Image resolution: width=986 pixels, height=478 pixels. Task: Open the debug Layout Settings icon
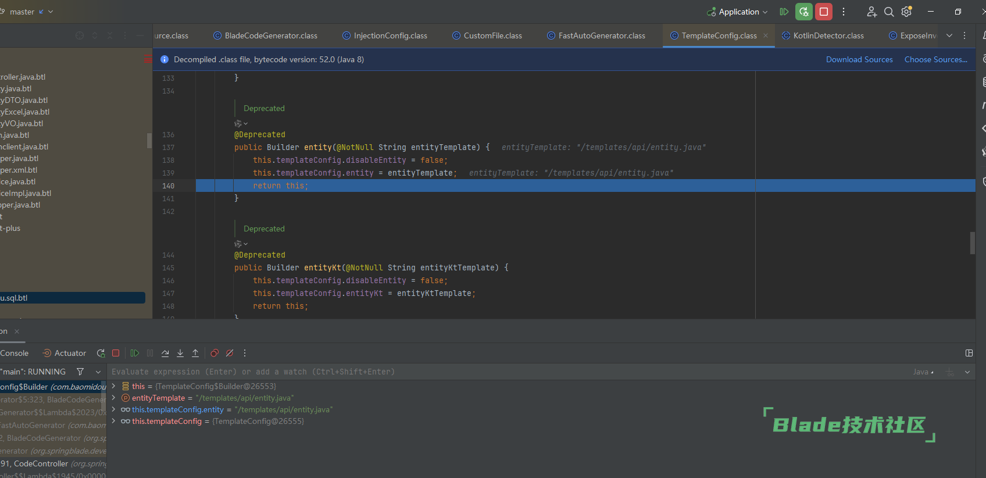(969, 353)
